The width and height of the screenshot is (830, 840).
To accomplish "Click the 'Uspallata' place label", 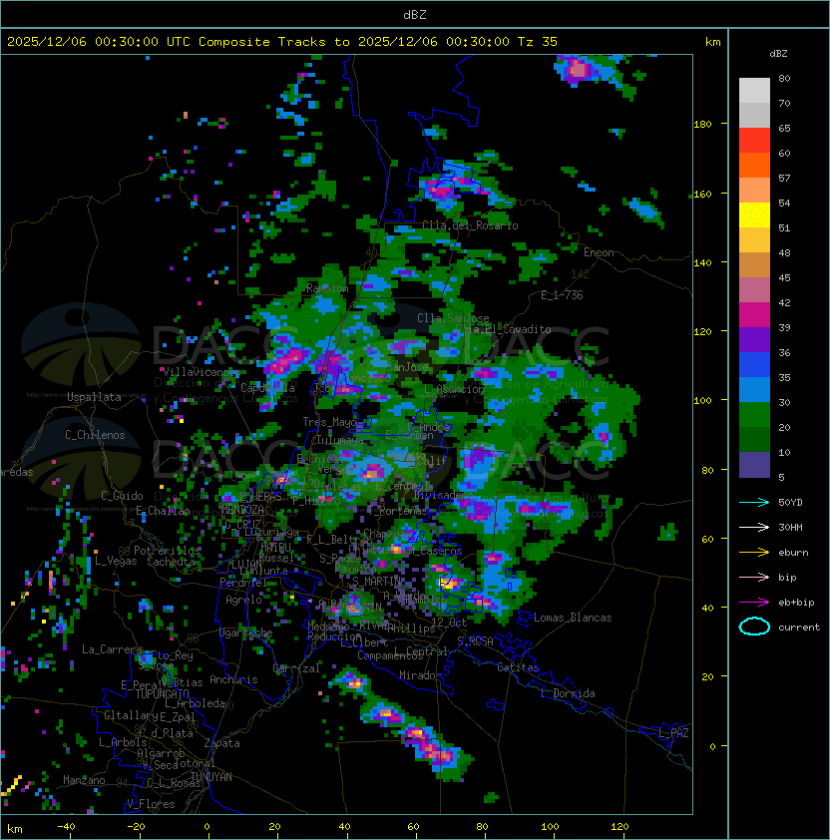I will (x=95, y=397).
